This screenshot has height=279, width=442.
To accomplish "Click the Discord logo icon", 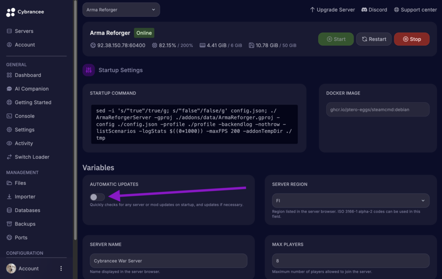I will coord(364,9).
